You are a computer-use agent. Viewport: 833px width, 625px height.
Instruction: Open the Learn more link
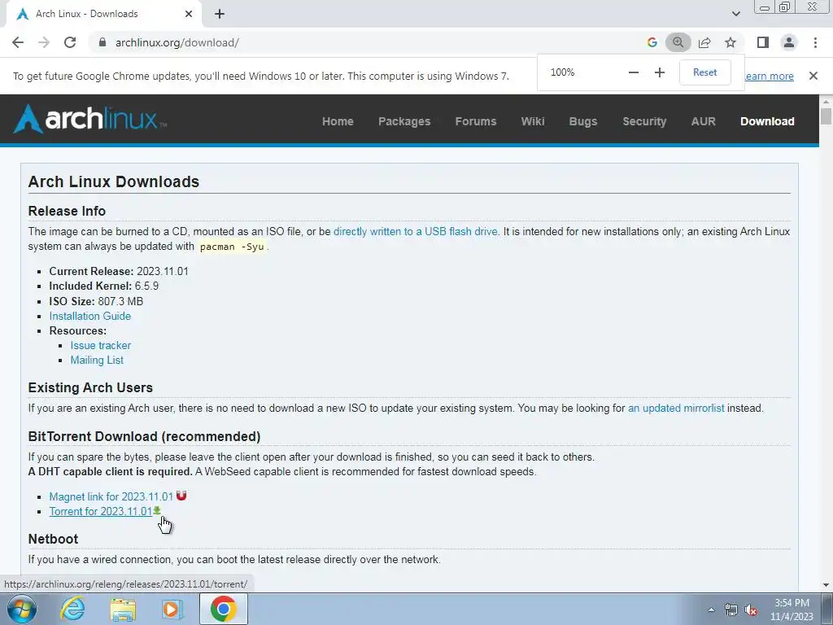click(770, 76)
